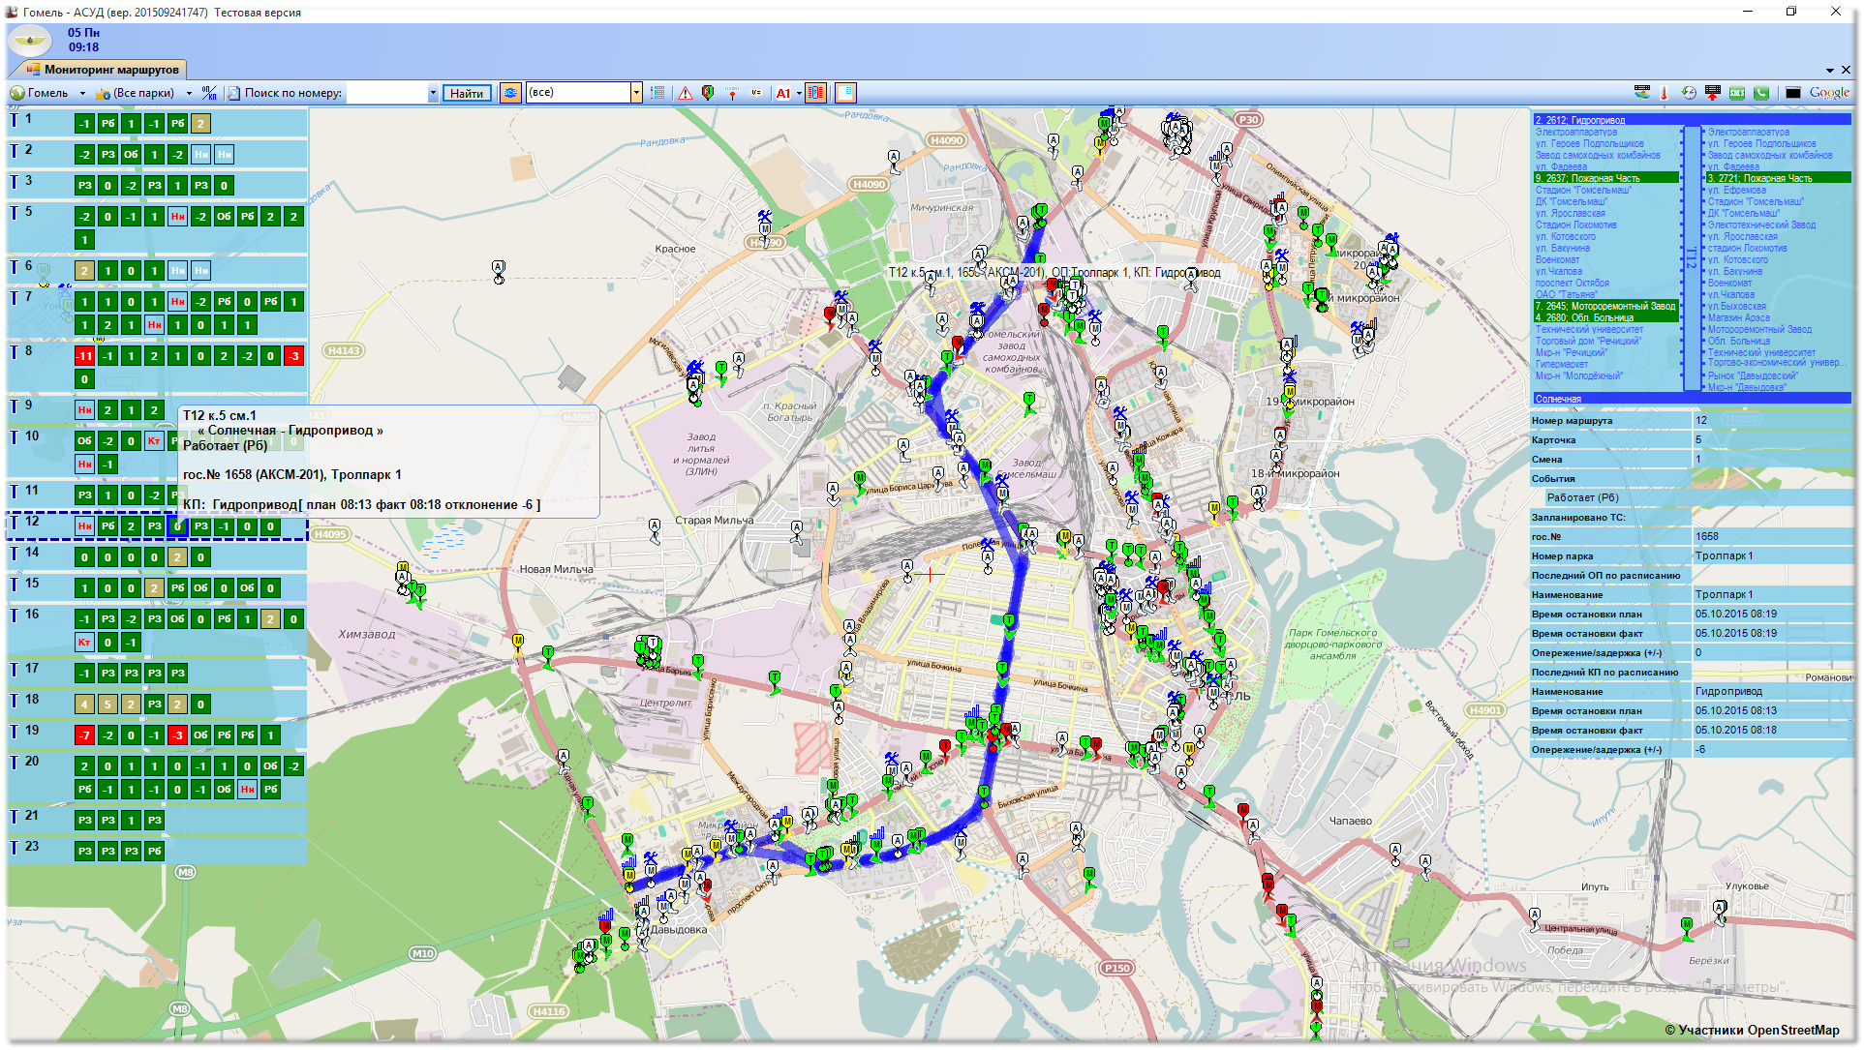This screenshot has height=1050, width=1864.
Task: Click '3. 2721; Пожарная Часть' vehicle entry
Action: coord(1778,178)
